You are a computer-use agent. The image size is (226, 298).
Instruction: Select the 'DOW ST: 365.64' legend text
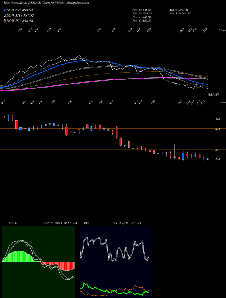click(19, 10)
